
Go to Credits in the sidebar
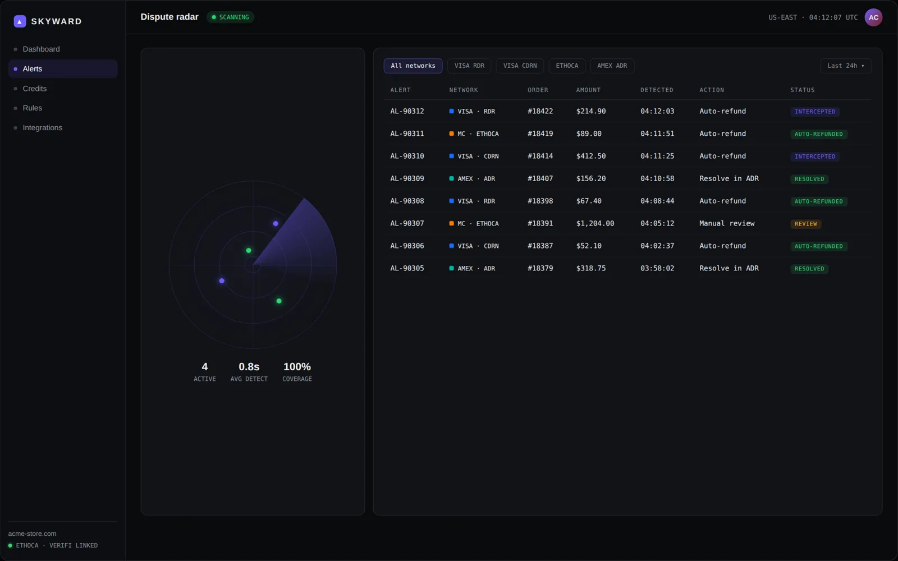click(63, 89)
